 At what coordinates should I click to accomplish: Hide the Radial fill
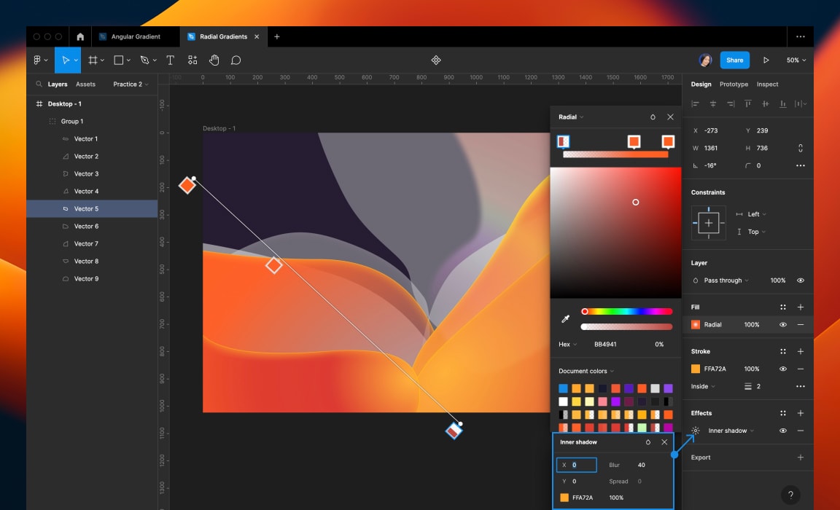click(x=782, y=324)
